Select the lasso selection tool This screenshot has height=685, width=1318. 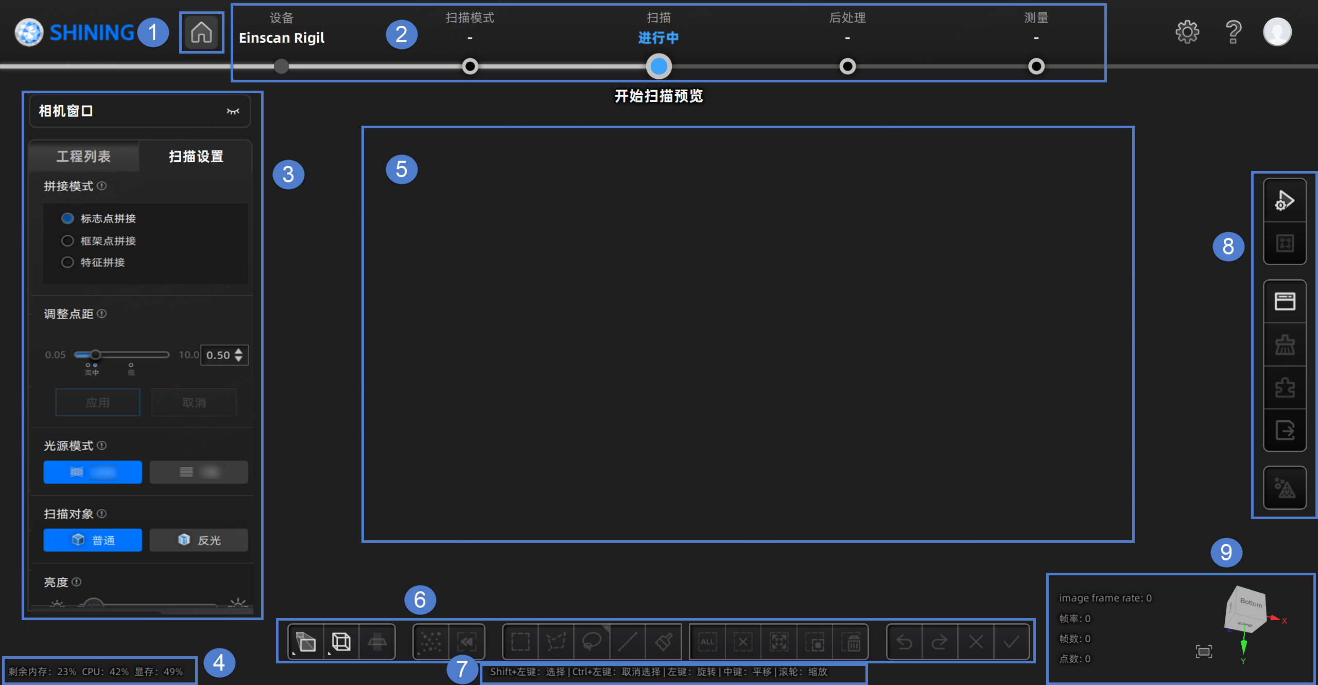(592, 642)
